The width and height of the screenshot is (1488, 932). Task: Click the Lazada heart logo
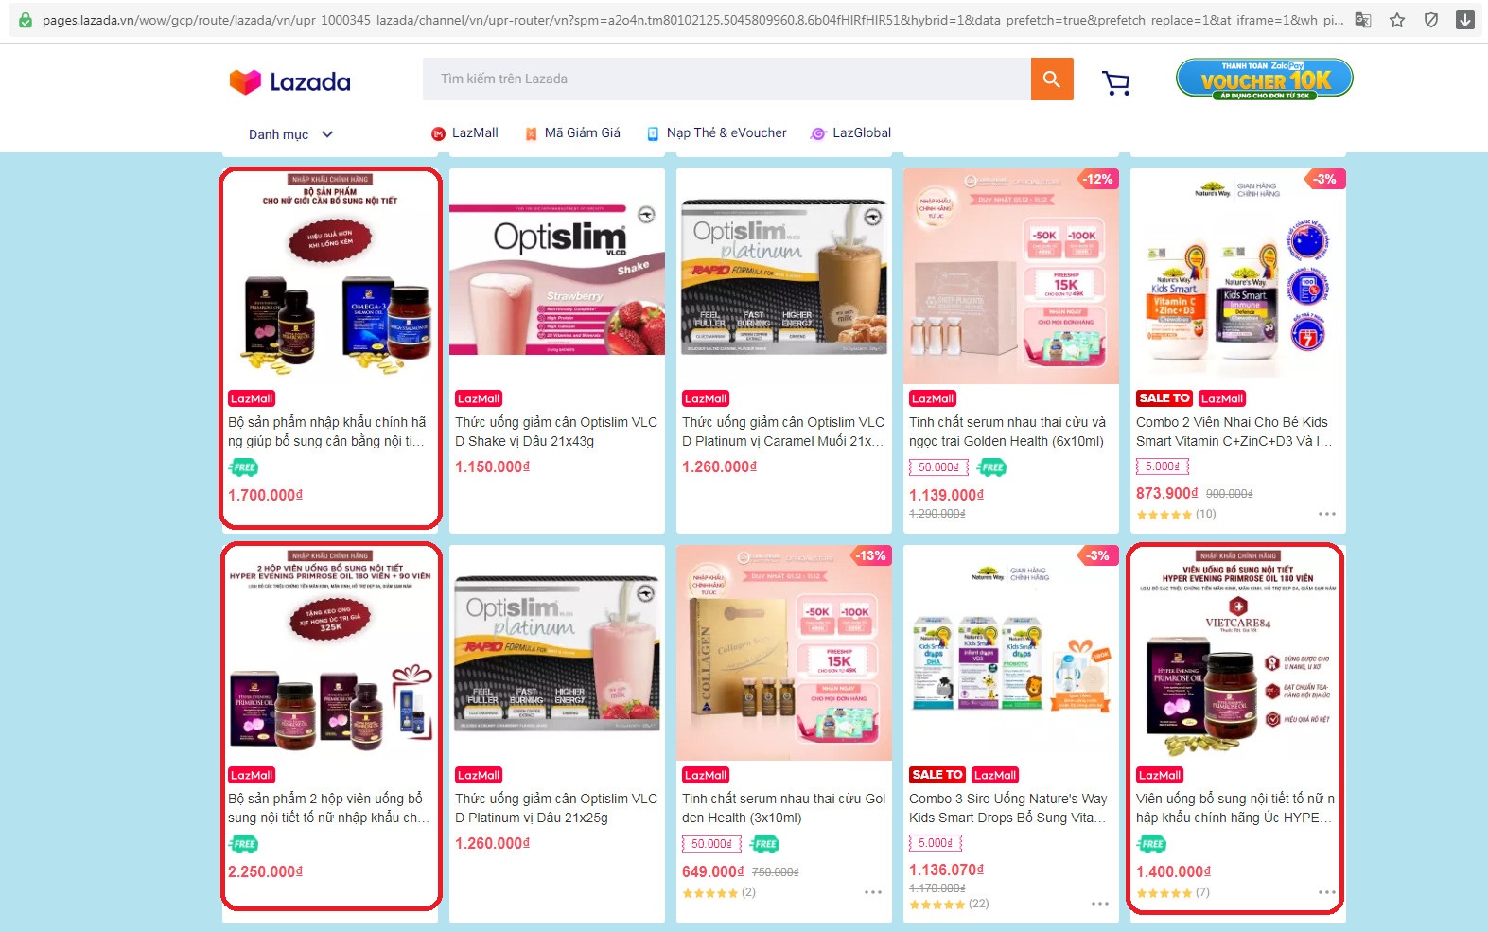(x=245, y=82)
